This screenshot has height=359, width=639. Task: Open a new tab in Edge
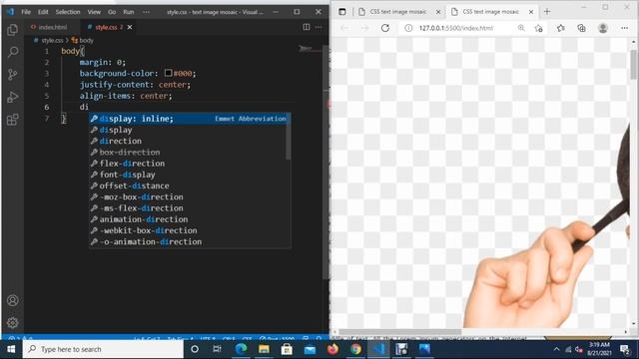coord(547,12)
